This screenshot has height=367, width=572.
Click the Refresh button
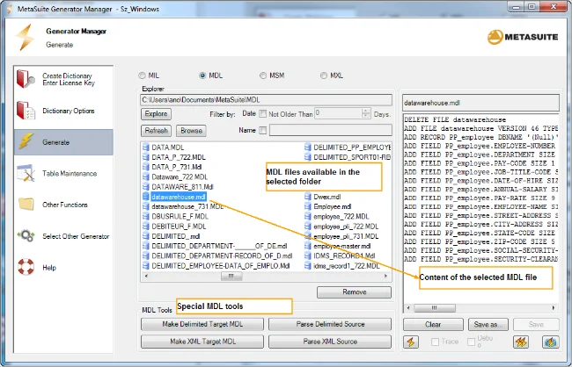tap(156, 131)
